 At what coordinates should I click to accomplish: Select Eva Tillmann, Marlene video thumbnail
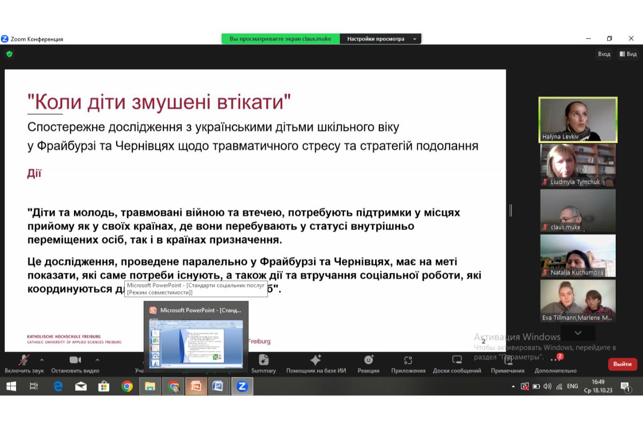[578, 301]
